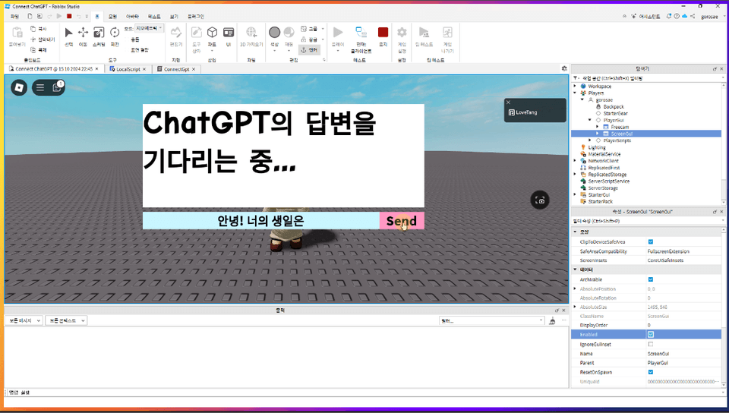Collapse the PlayerGui node in Explorer
Image resolution: width=729 pixels, height=413 pixels.
coord(590,120)
